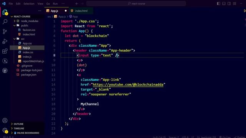Switch to the index.html editor tab

(81, 11)
